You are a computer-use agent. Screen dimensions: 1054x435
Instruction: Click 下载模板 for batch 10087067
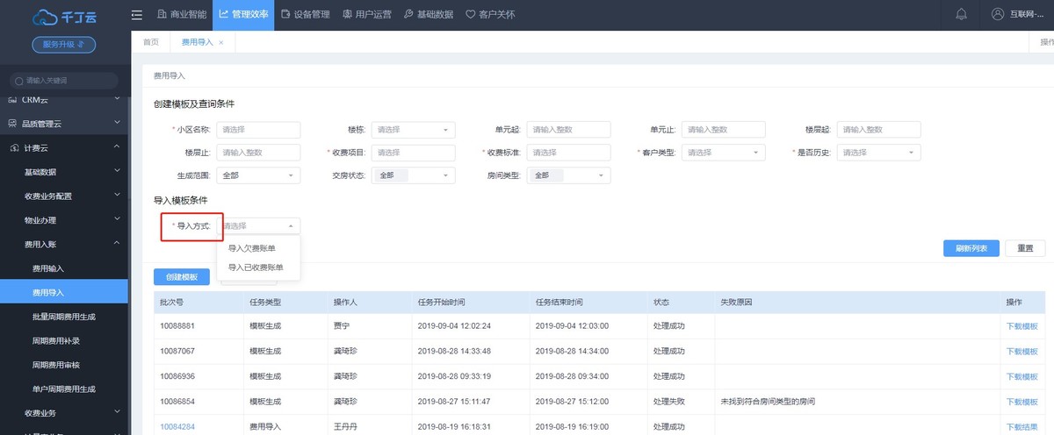[1022, 352]
